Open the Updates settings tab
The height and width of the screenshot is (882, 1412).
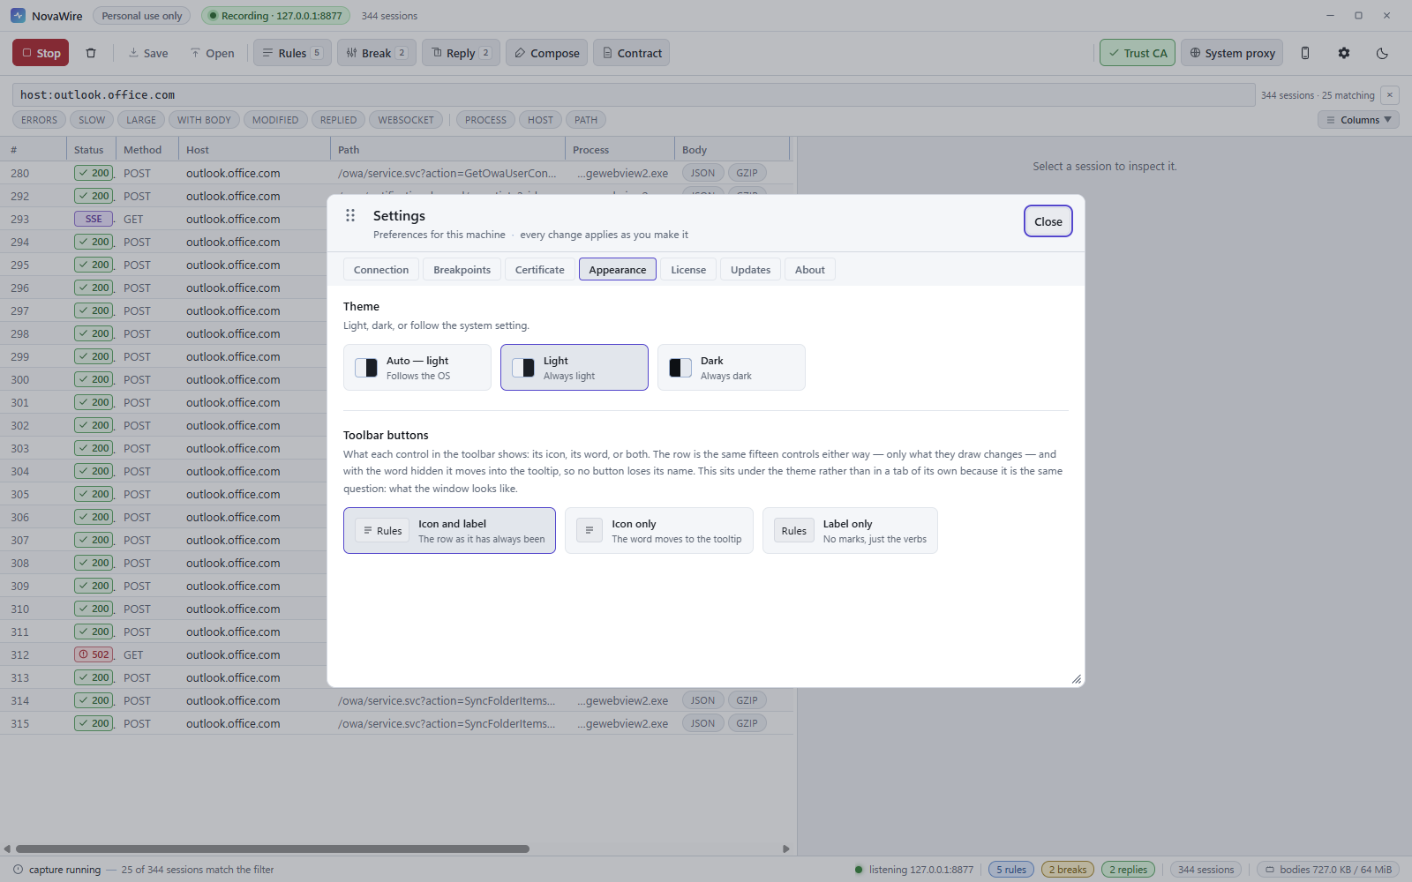coord(750,270)
